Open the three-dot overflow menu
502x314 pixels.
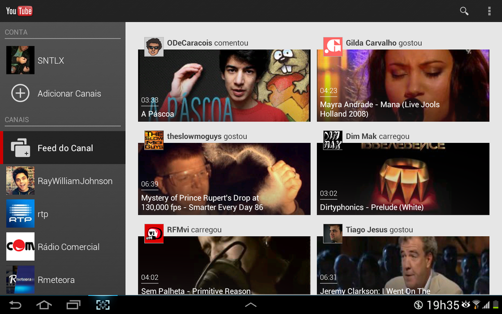(489, 11)
